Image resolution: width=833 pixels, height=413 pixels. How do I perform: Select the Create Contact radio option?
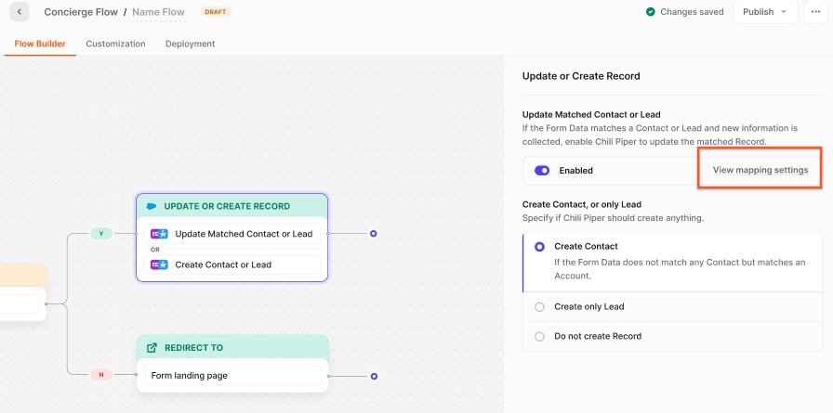coord(539,247)
